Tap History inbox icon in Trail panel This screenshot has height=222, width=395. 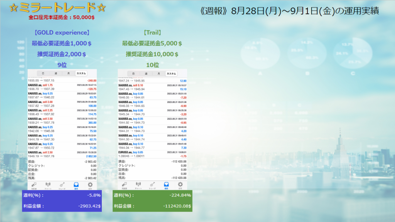point(166,185)
